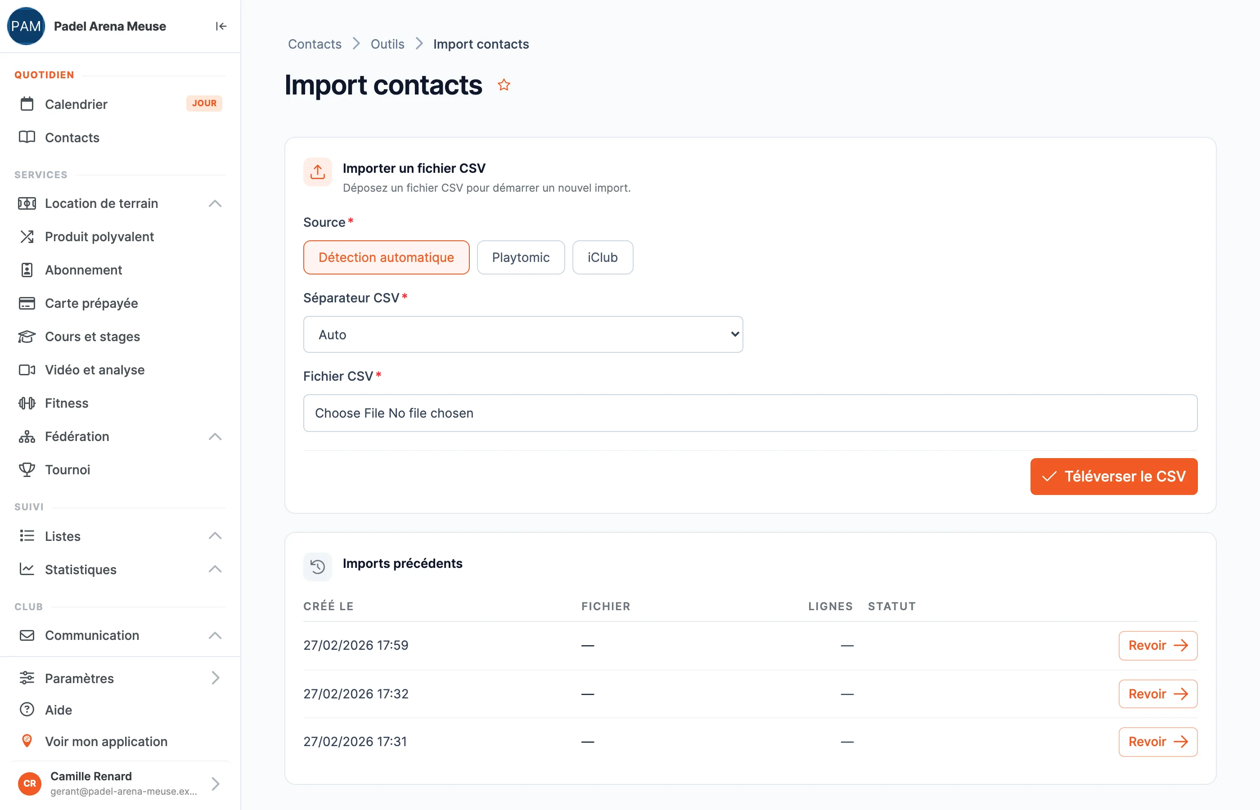
Task: Click the Location de terrain court icon
Action: [x=27, y=203]
